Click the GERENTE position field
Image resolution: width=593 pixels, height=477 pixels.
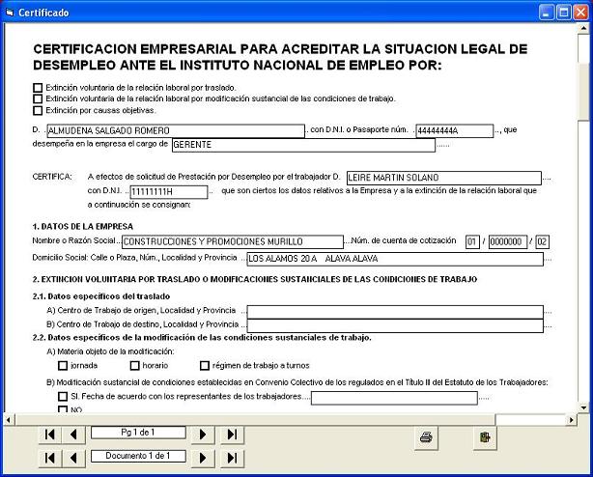tap(303, 145)
